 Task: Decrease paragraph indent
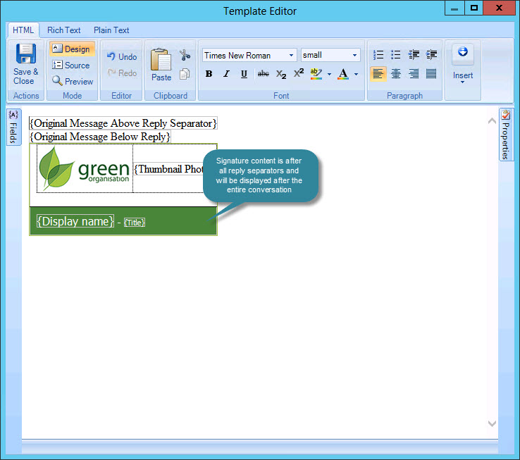tap(414, 55)
